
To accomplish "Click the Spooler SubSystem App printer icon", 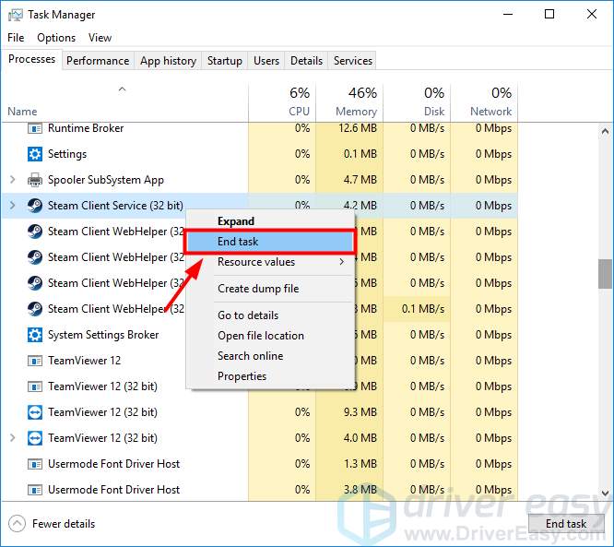I will click(x=35, y=180).
